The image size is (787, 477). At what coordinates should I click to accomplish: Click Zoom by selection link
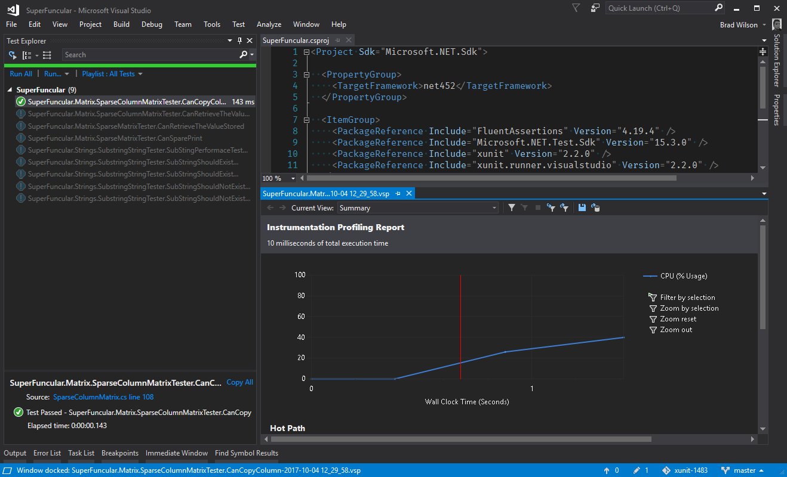(689, 308)
